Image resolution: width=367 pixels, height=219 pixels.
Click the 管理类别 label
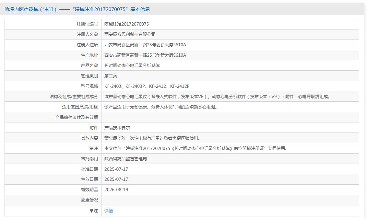[89, 76]
